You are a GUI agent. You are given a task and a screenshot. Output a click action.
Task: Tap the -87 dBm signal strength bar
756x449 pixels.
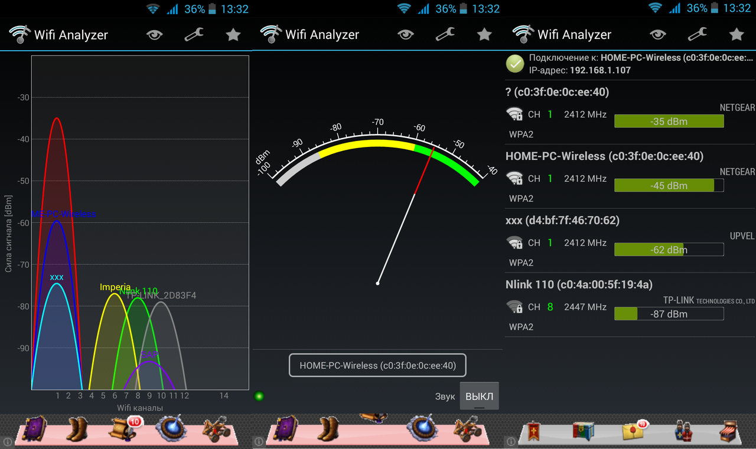(669, 314)
